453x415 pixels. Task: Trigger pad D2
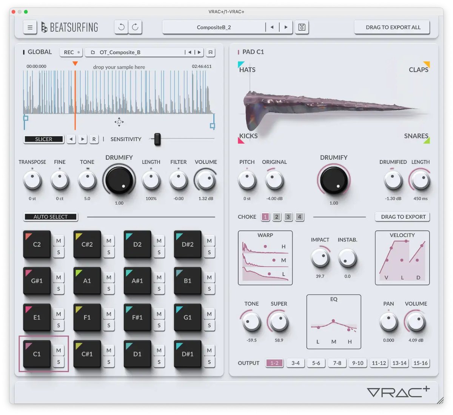pyautogui.click(x=137, y=244)
